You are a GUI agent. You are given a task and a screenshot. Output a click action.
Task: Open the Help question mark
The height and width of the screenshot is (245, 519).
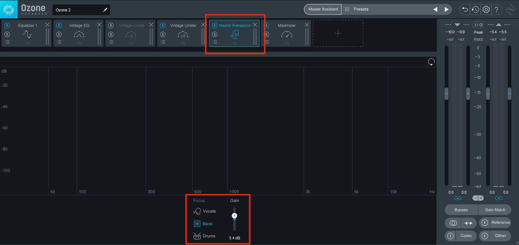496,9
